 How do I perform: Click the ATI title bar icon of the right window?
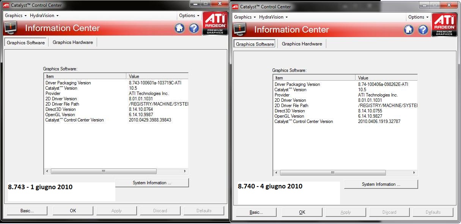[235, 7]
